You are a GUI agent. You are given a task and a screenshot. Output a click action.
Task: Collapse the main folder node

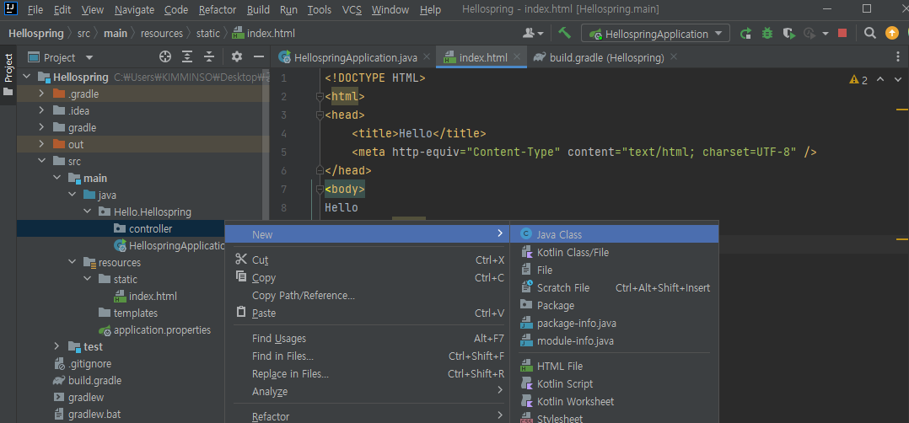(x=56, y=178)
